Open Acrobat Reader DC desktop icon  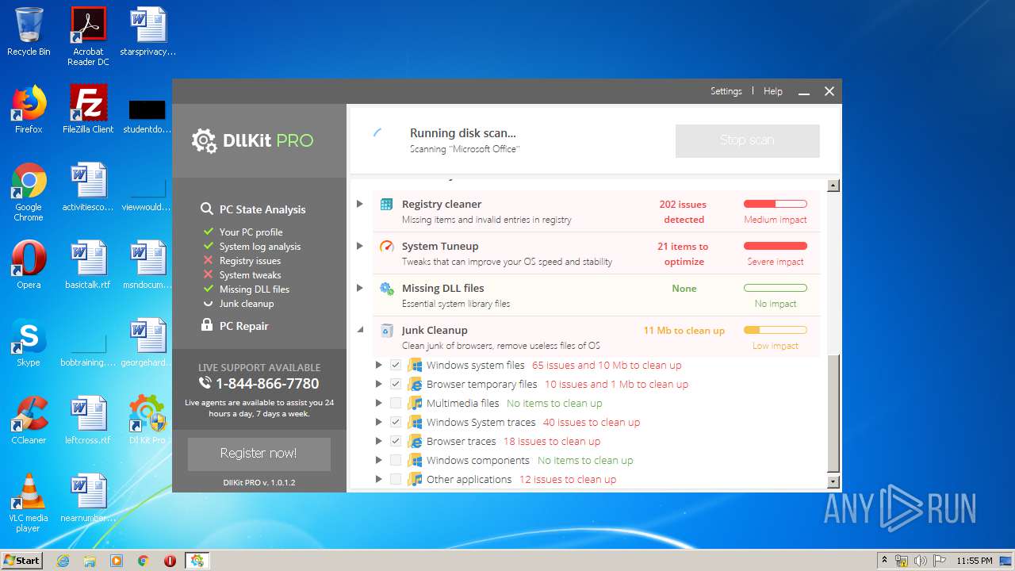tap(88, 36)
